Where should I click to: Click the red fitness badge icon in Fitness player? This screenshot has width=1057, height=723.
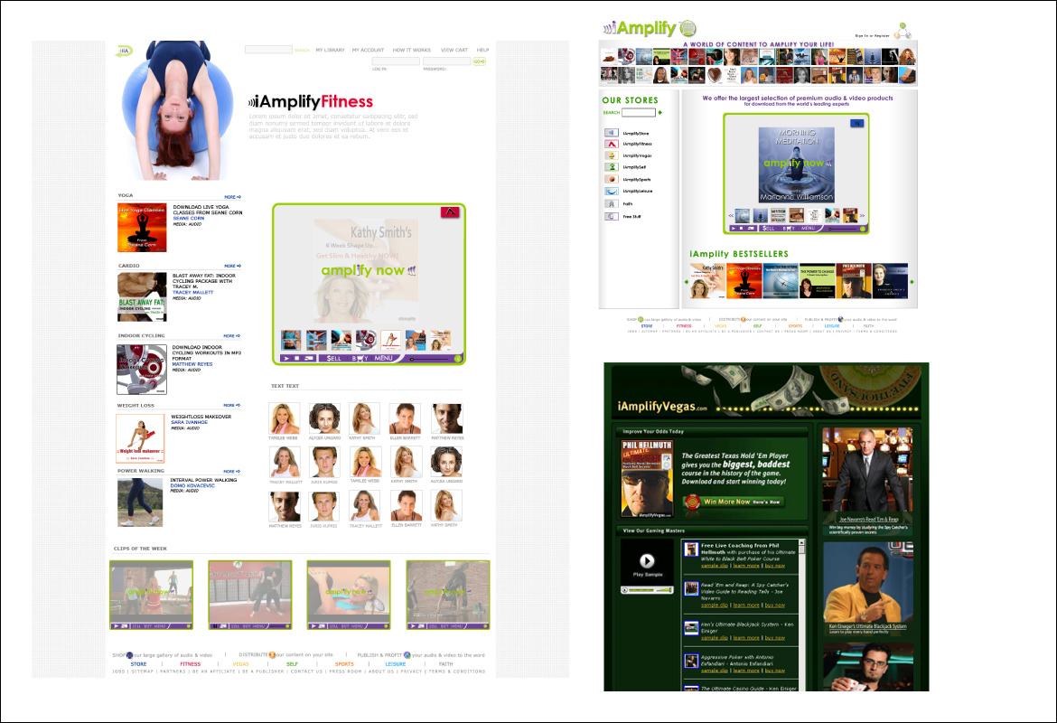click(x=450, y=212)
